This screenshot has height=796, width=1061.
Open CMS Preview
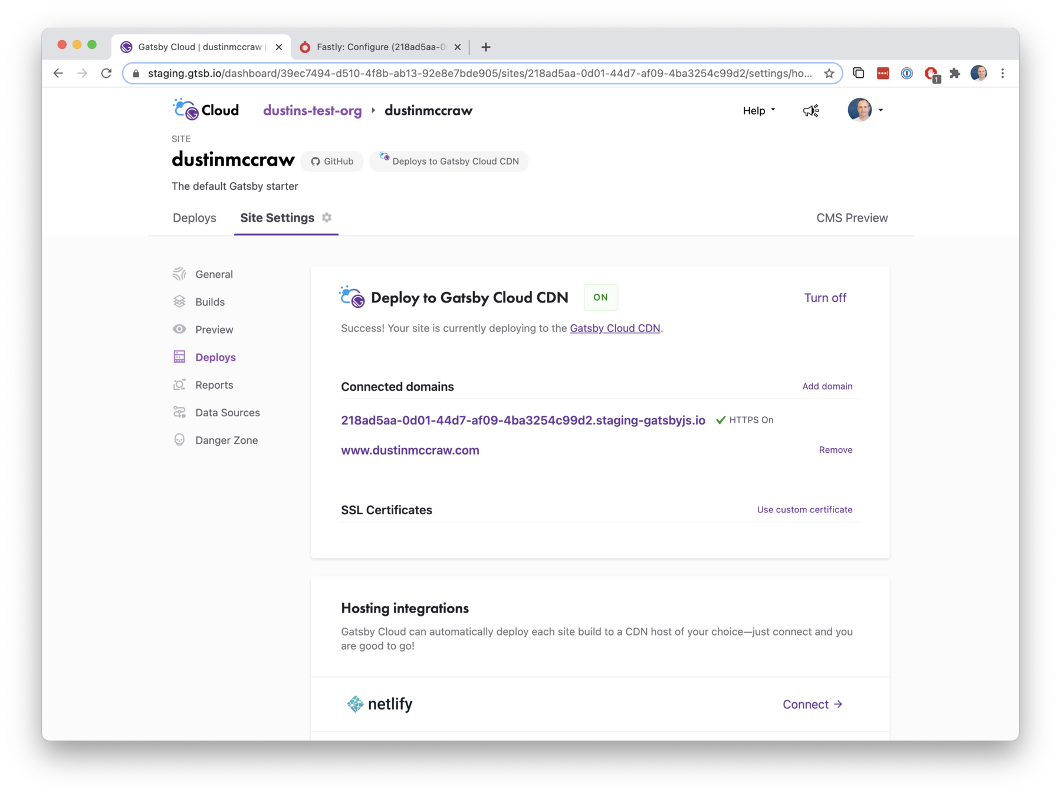point(852,218)
